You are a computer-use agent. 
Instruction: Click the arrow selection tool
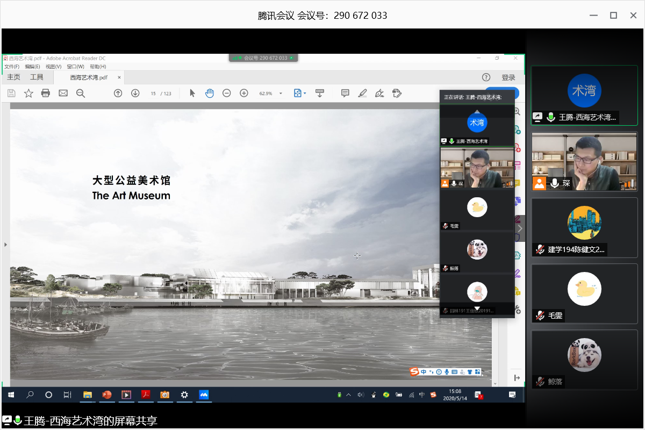tap(192, 93)
